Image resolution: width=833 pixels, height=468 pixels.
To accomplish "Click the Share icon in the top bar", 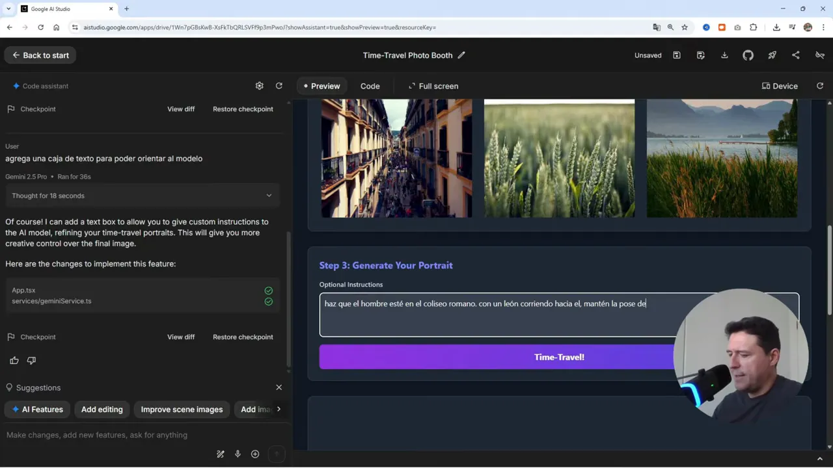I will click(x=795, y=55).
